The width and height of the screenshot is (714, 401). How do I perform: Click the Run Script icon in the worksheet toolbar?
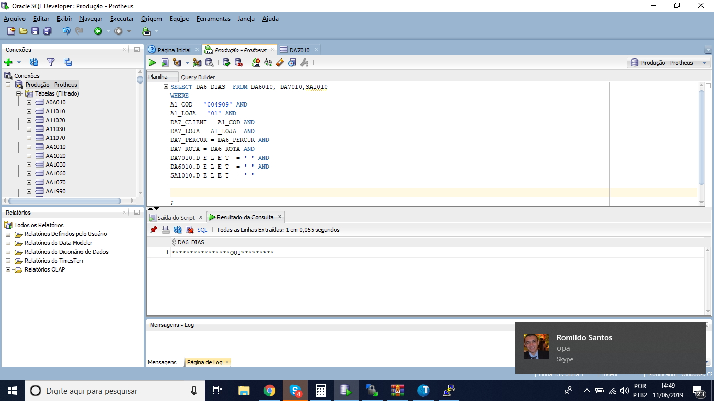click(x=165, y=63)
